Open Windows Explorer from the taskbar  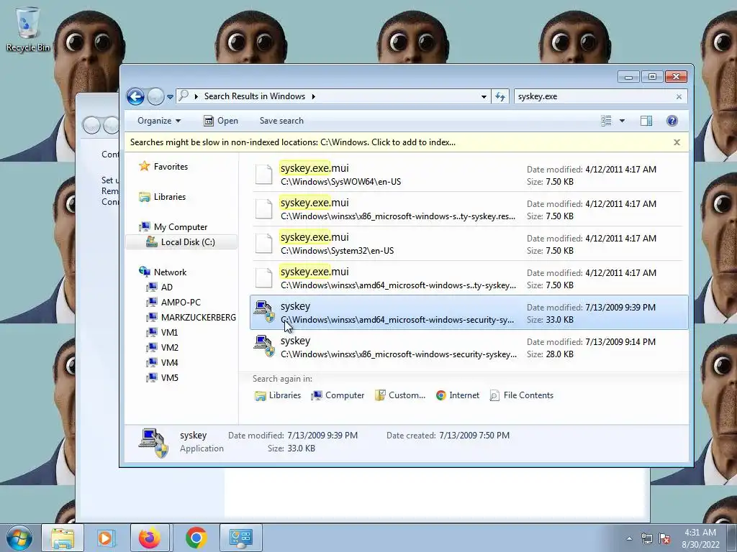pyautogui.click(x=63, y=538)
